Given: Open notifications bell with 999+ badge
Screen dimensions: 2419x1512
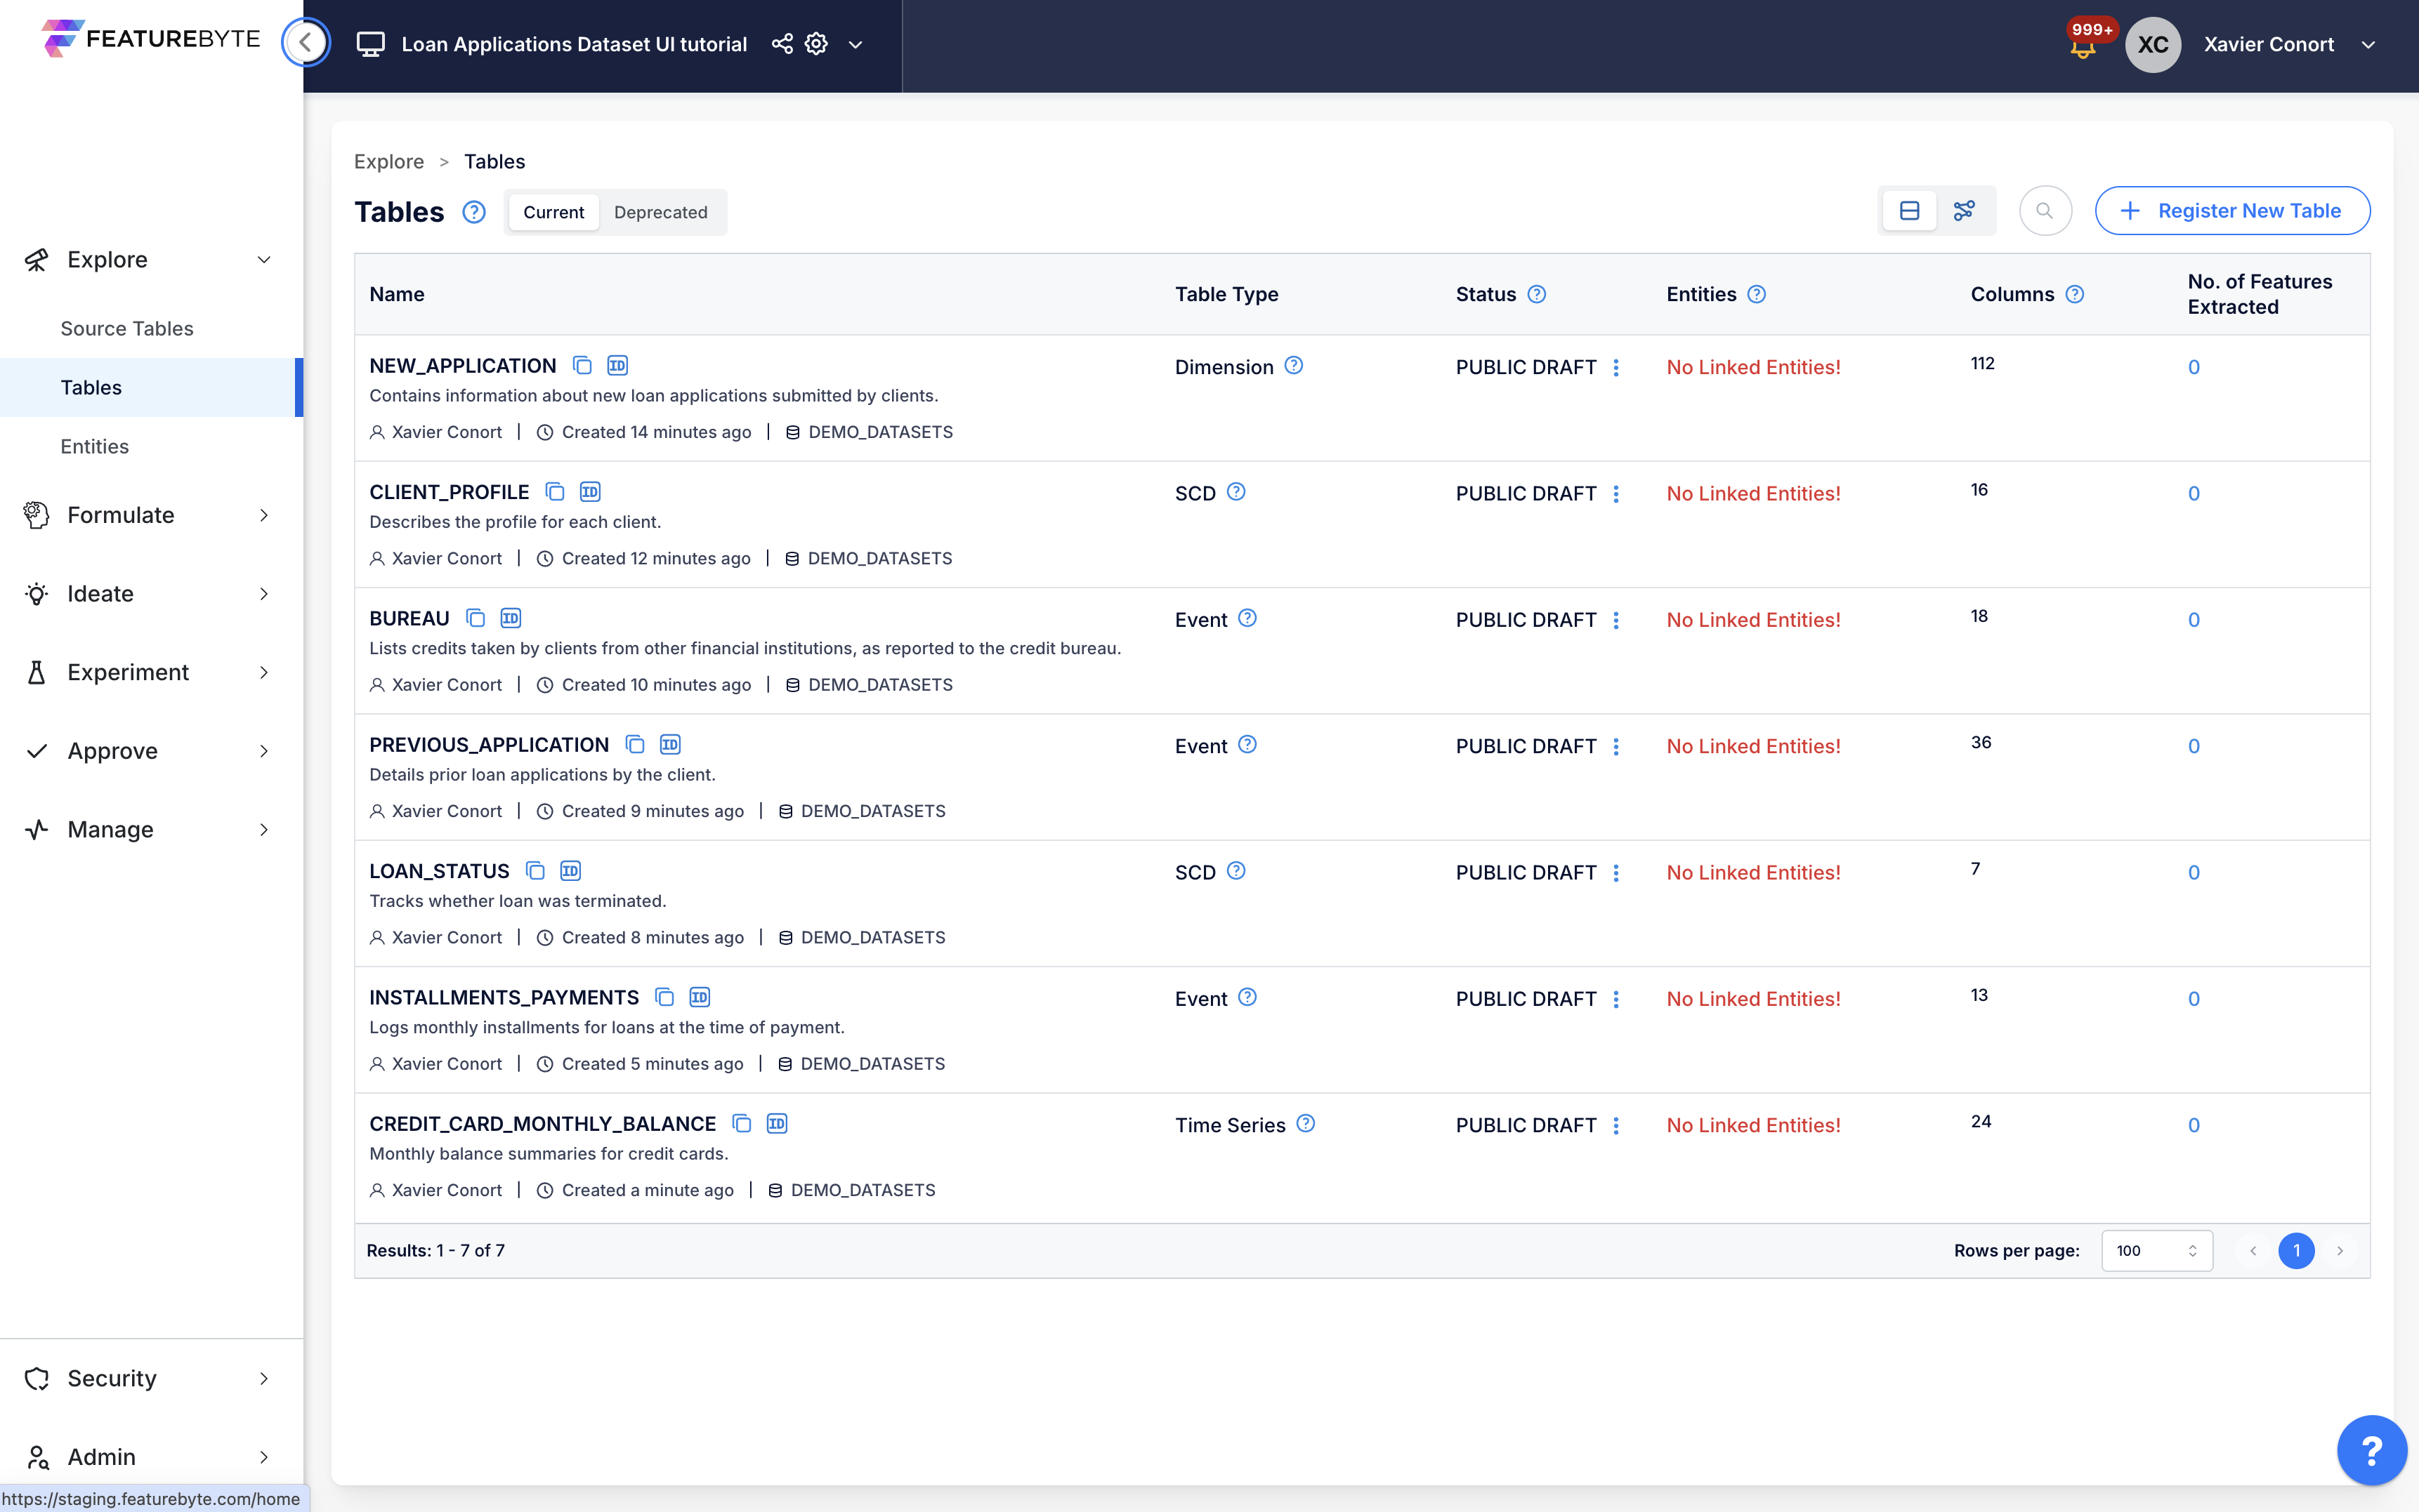Looking at the screenshot, I should click(2083, 46).
